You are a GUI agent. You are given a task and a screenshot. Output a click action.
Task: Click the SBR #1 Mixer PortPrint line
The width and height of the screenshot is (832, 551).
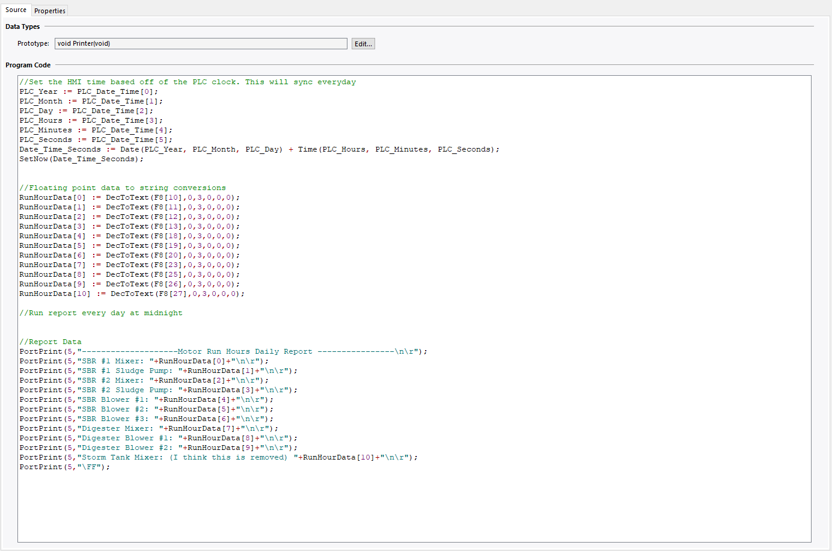[x=144, y=360]
